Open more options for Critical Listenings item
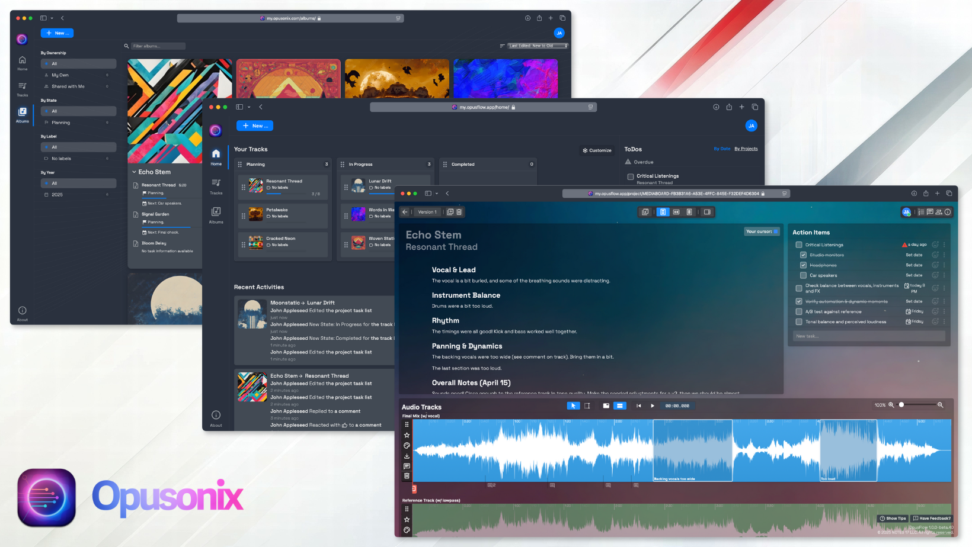Image resolution: width=972 pixels, height=547 pixels. pyautogui.click(x=944, y=244)
